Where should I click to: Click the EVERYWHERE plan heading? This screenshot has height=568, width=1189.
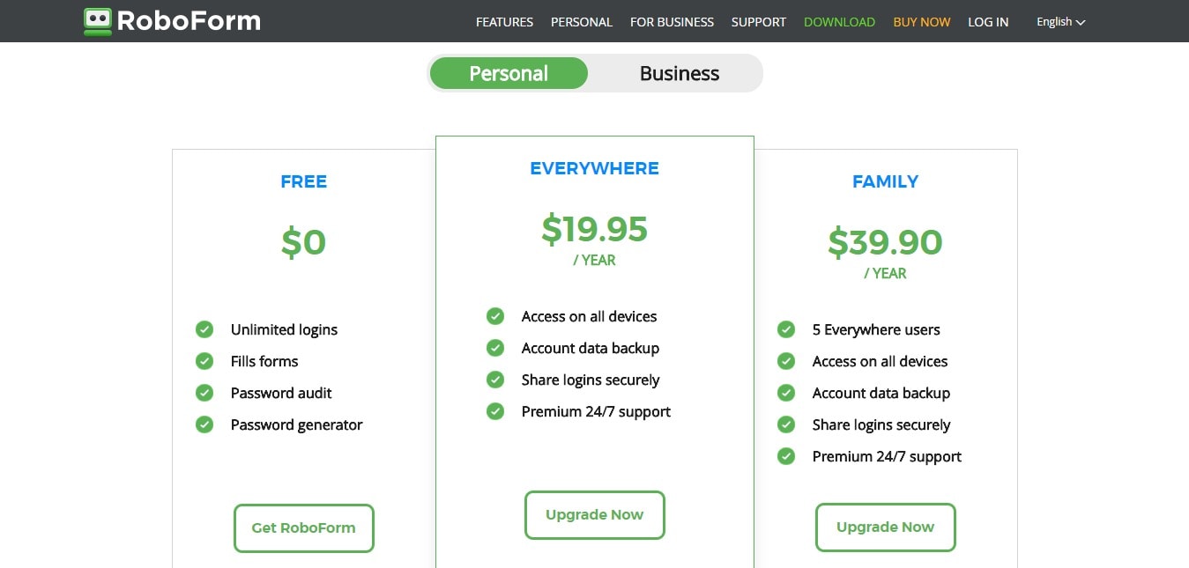point(595,168)
